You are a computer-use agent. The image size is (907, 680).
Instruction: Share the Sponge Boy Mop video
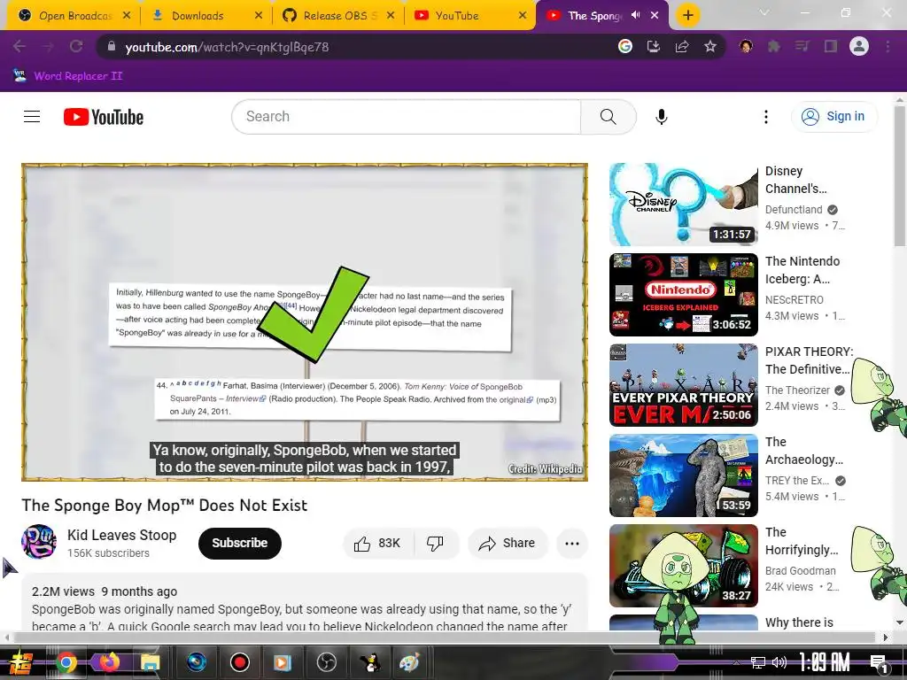pyautogui.click(x=508, y=543)
